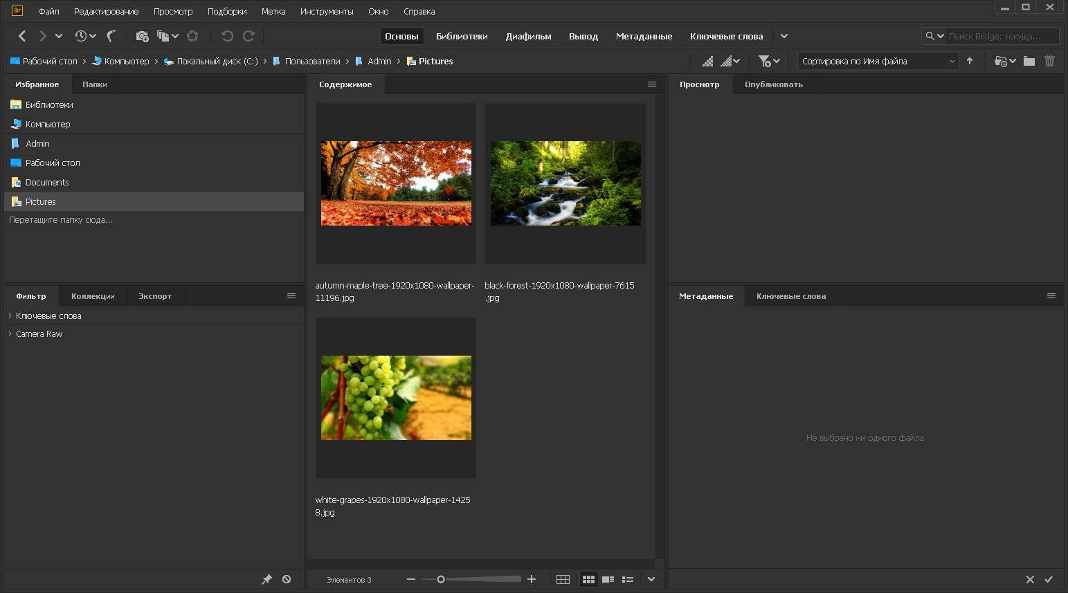Toggle ascending sort order arrow

970,61
